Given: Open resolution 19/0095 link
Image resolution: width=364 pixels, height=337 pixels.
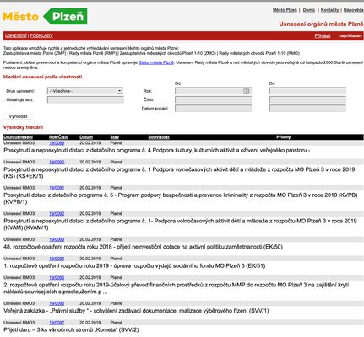Looking at the screenshot, I should [57, 277].
